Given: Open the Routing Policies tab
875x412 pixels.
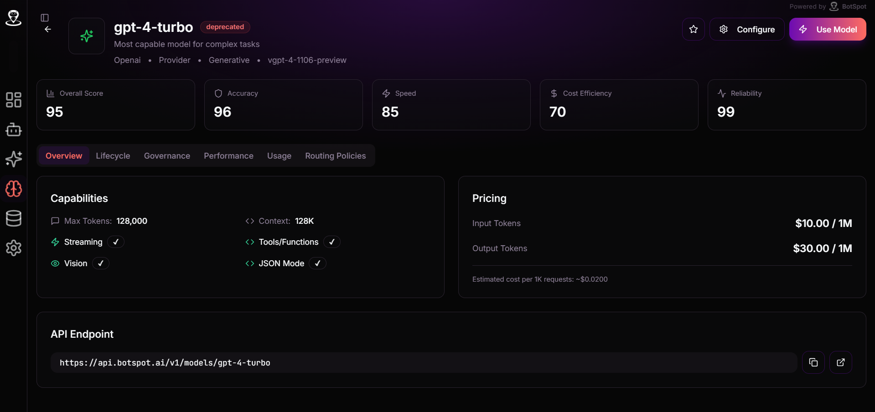Looking at the screenshot, I should (336, 156).
